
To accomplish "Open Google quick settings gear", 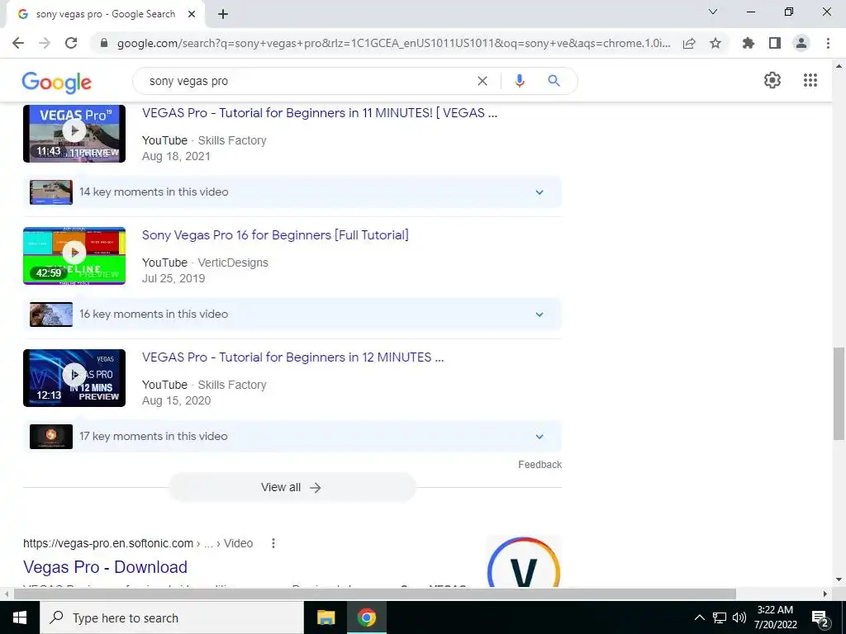I will (x=772, y=80).
